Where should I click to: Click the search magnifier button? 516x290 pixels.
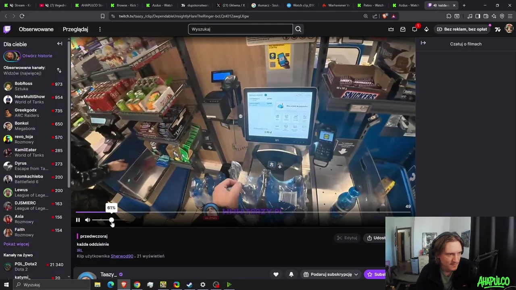click(298, 29)
